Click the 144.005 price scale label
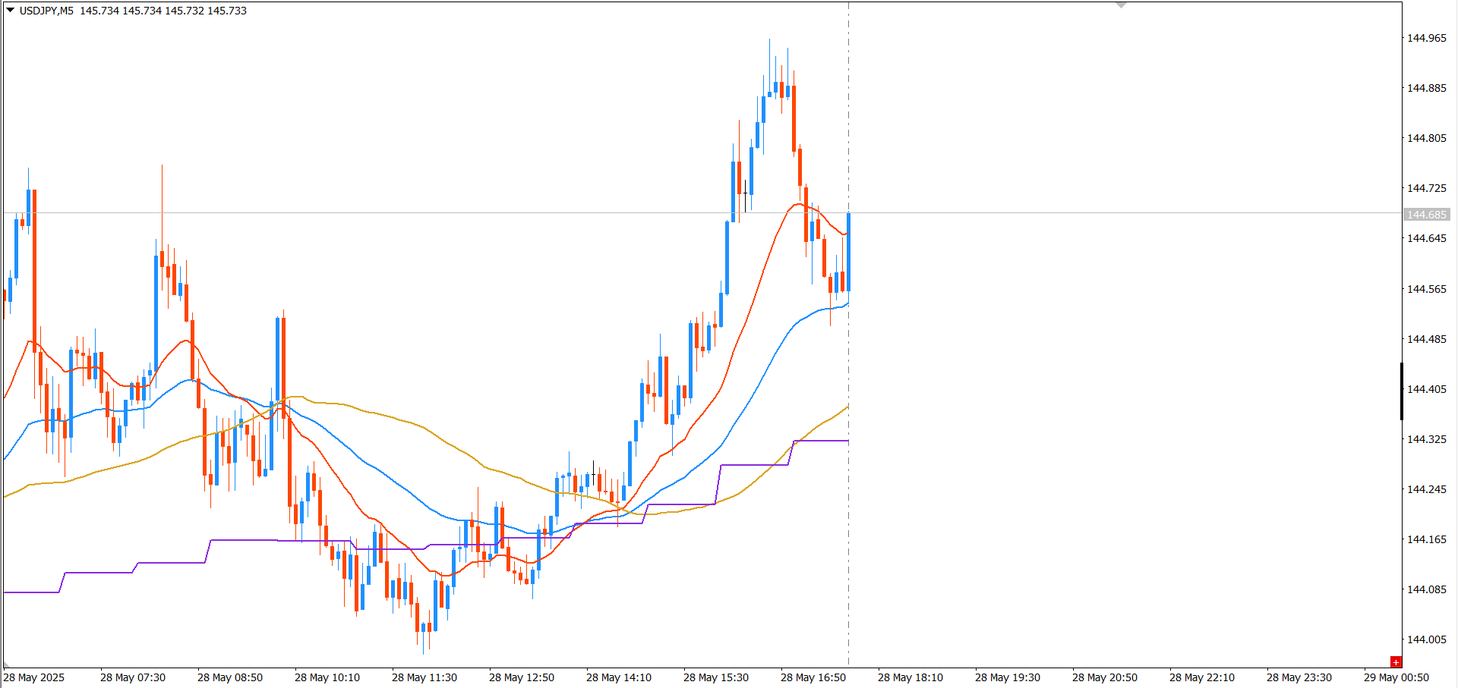 point(1427,639)
